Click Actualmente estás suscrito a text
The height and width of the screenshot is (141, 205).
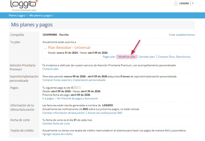coord(59,42)
